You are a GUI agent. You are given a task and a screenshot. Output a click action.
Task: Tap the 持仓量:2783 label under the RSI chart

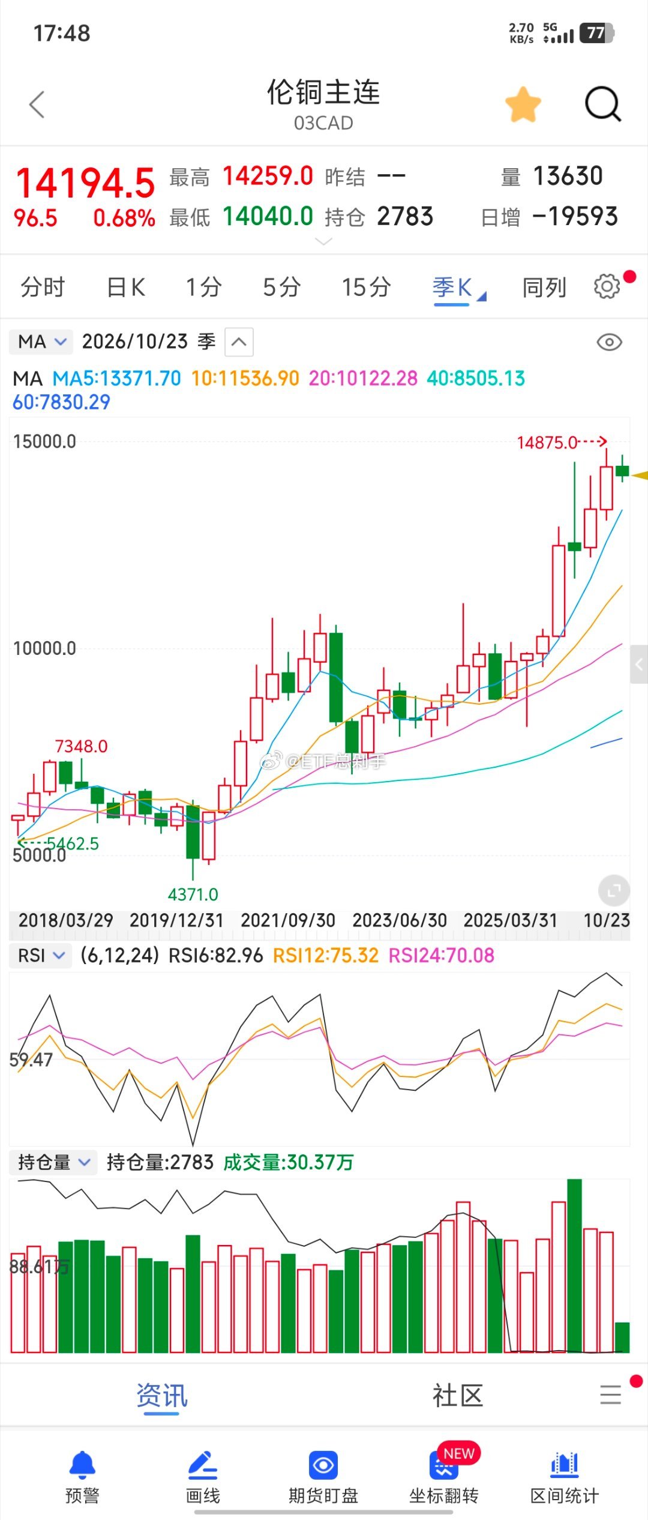coord(160,1162)
